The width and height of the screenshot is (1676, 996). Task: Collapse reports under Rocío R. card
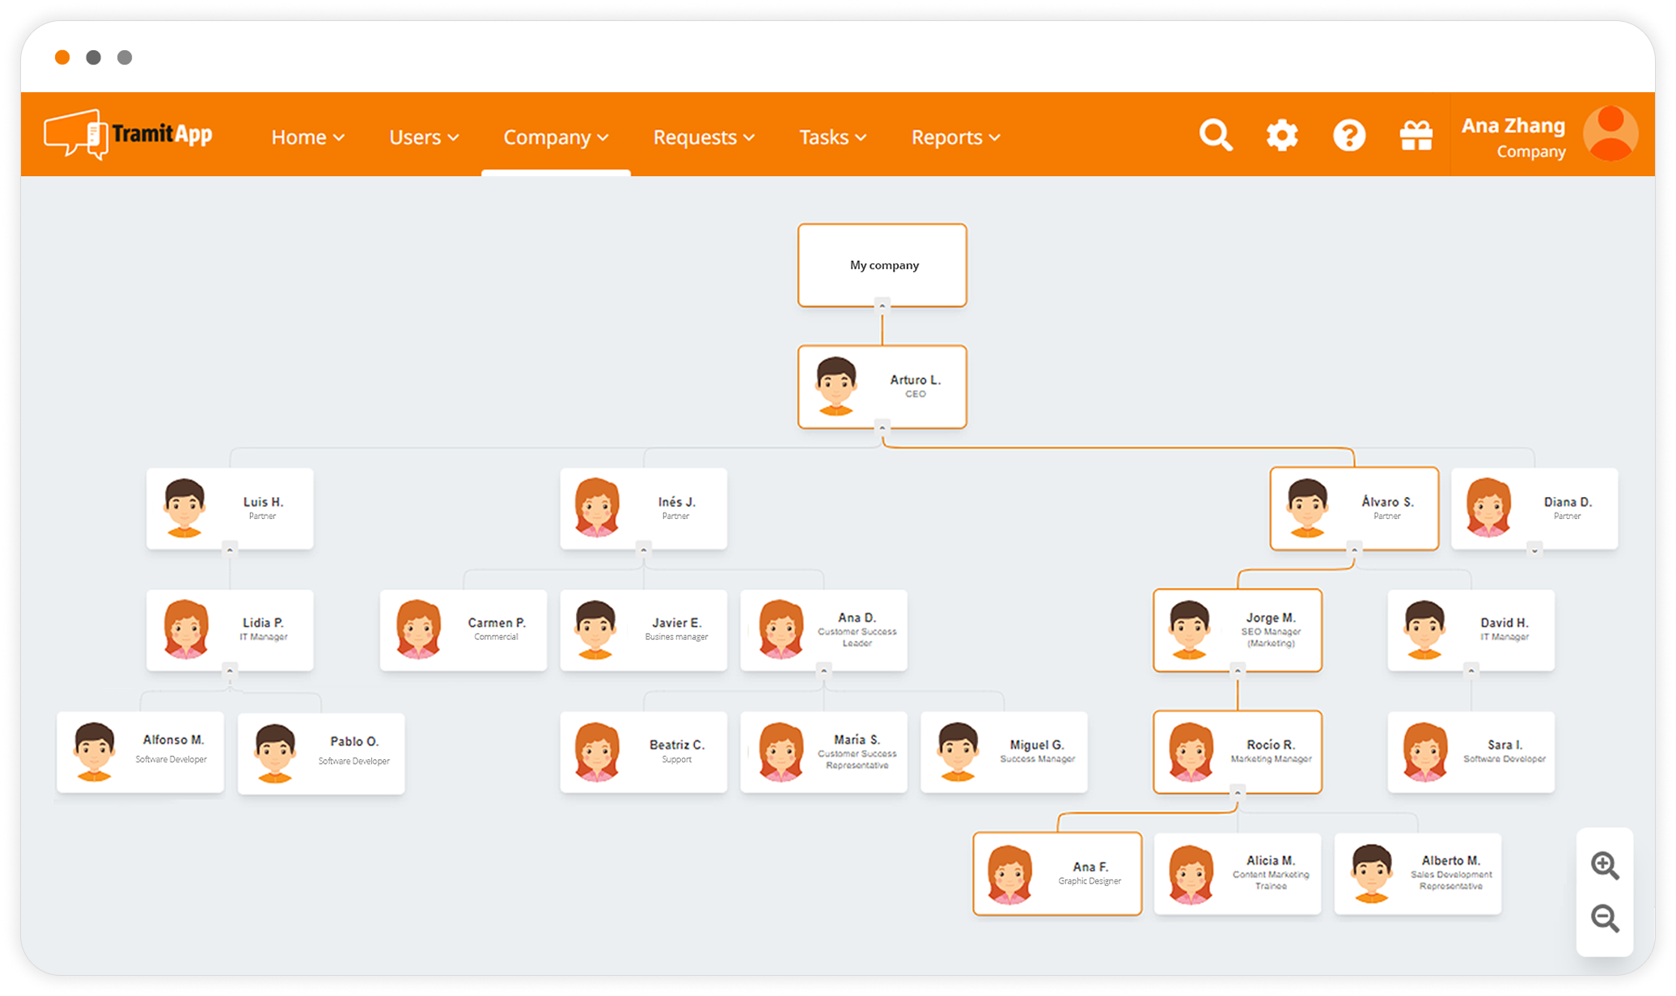(1238, 793)
